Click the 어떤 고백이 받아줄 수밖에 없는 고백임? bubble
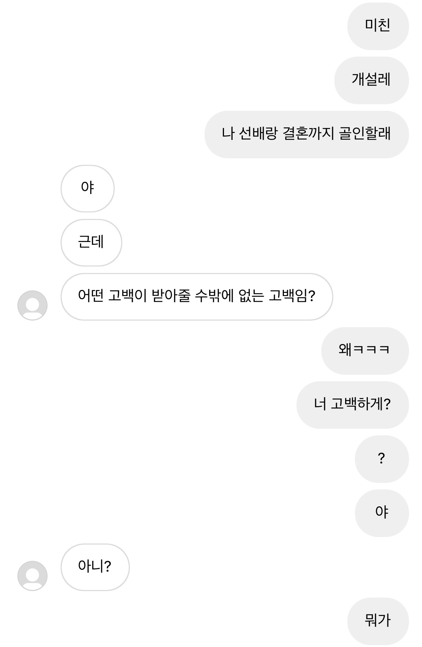This screenshot has height=647, width=422. click(197, 296)
